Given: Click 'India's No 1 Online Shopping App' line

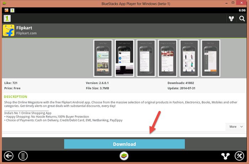Looking at the screenshot, I should coord(28,113).
